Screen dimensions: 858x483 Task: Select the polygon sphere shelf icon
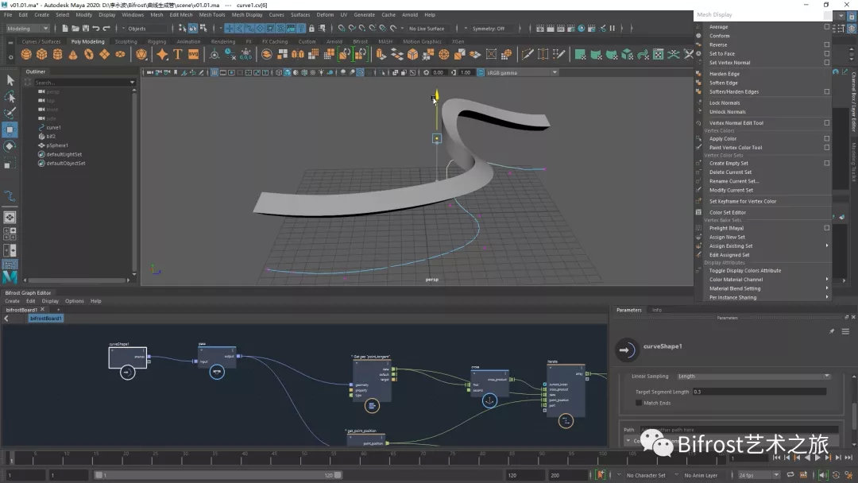[26, 54]
